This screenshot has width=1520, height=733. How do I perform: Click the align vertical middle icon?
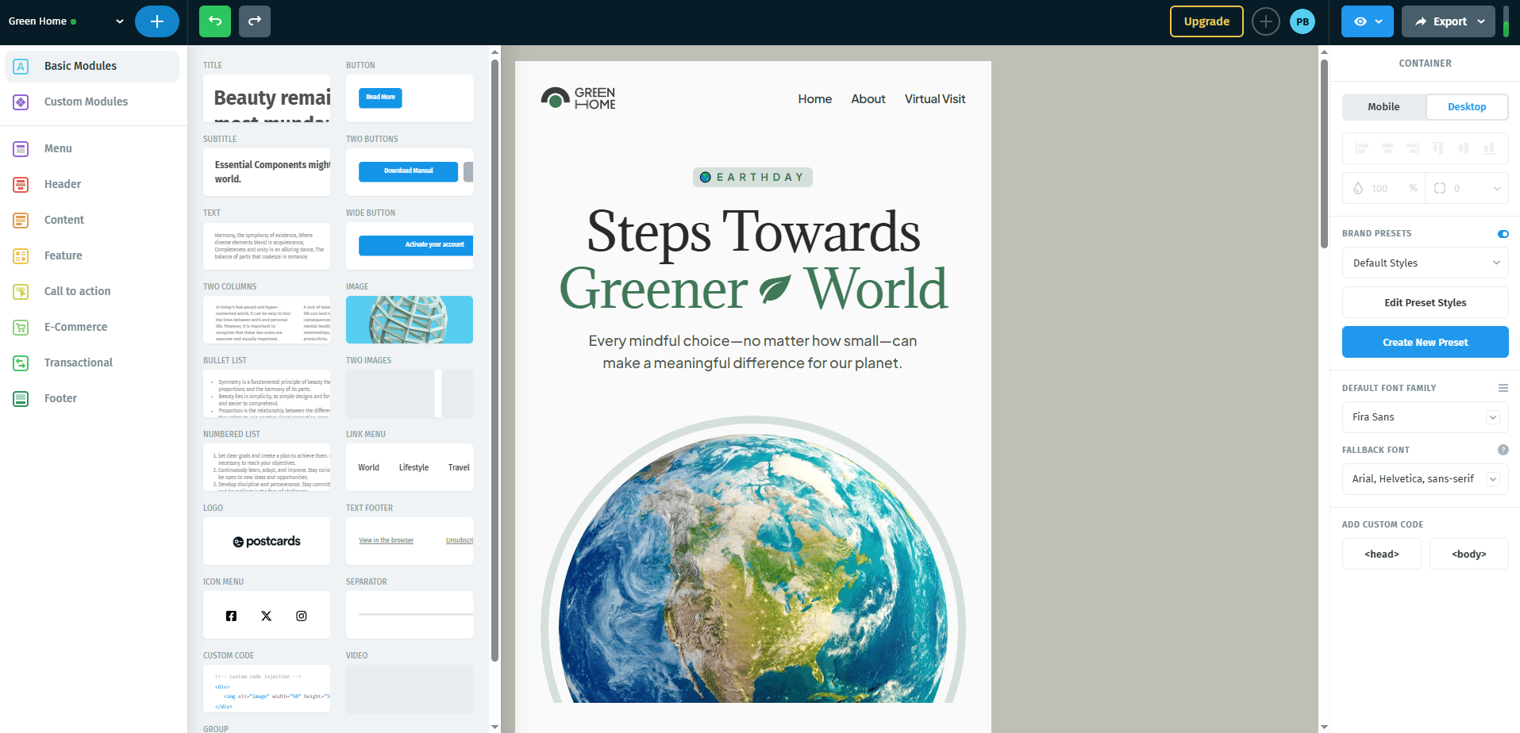point(1464,148)
